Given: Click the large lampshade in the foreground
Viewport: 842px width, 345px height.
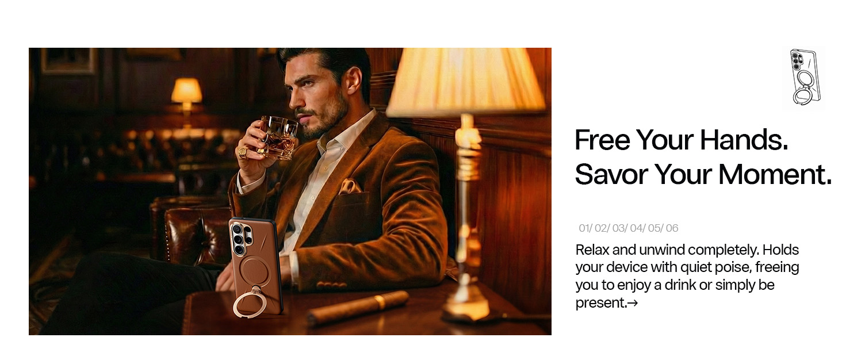Looking at the screenshot, I should tap(465, 80).
